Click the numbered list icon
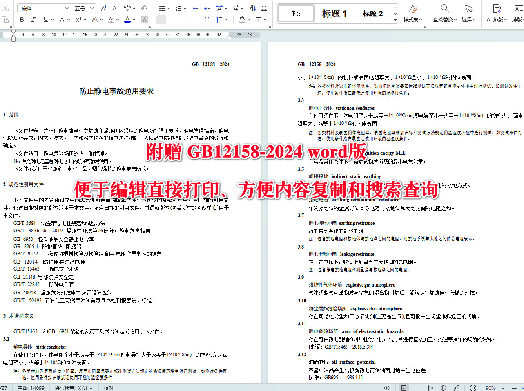 [x=178, y=8]
